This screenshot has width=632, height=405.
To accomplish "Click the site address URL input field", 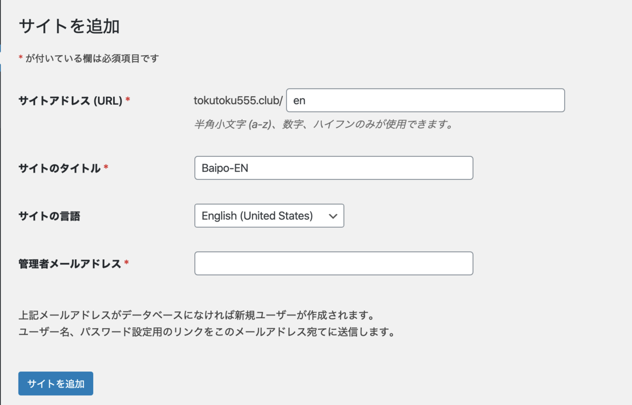I will (426, 100).
